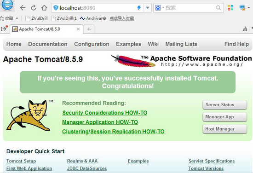Click the Server Status button
This screenshot has width=253, height=173.
click(x=225, y=105)
